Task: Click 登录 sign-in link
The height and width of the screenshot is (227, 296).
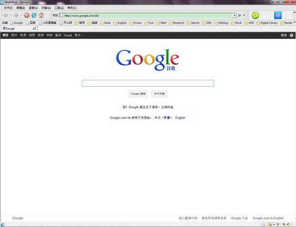Action: (284, 35)
